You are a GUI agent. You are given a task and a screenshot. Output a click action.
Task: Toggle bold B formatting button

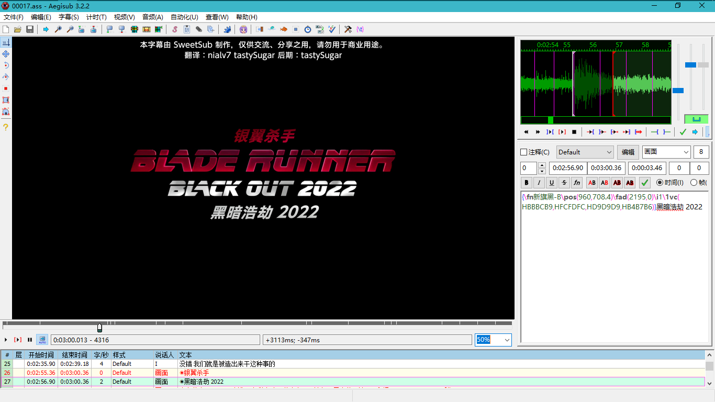[527, 183]
